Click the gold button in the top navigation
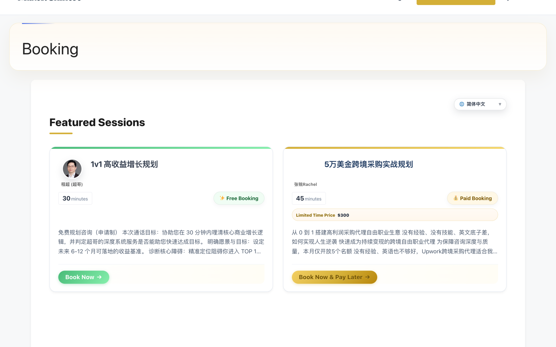The image size is (556, 347). click(x=456, y=2)
